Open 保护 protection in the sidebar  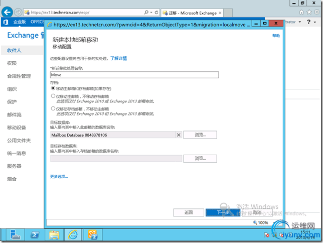[12, 102]
